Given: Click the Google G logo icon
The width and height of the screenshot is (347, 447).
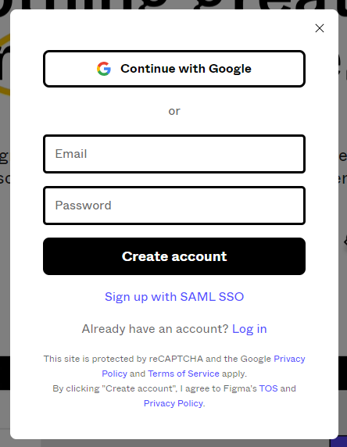Looking at the screenshot, I should (x=104, y=69).
